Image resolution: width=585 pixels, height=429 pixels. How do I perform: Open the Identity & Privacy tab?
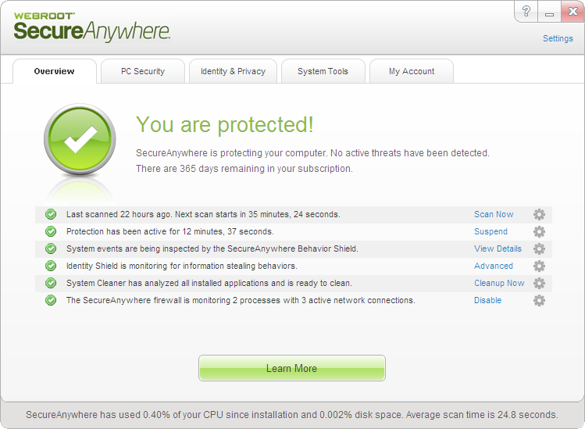click(x=233, y=71)
